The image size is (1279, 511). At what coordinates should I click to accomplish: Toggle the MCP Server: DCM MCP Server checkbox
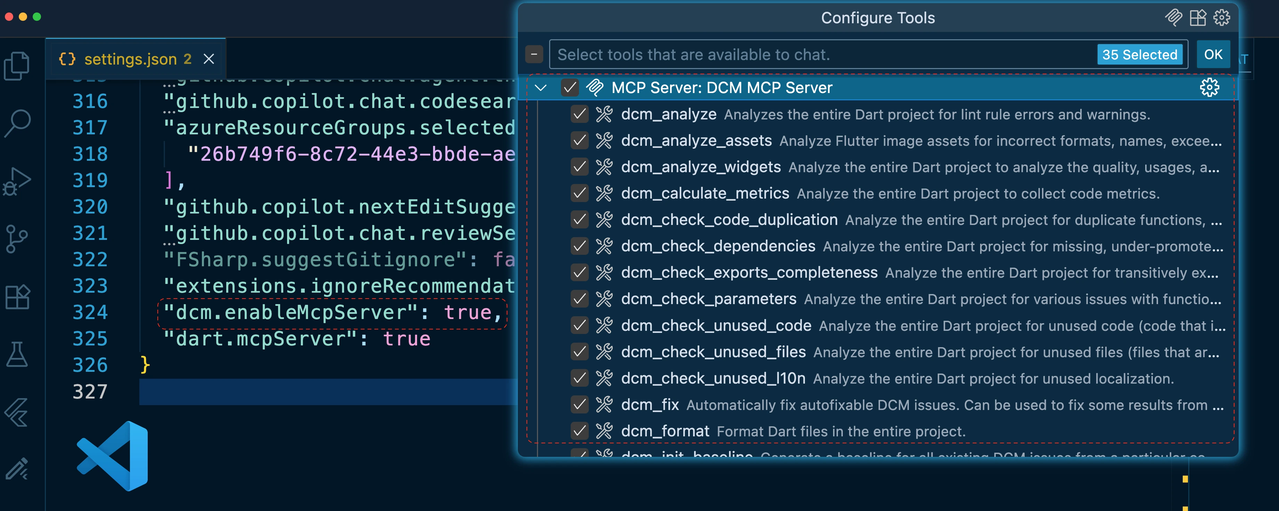tap(570, 87)
